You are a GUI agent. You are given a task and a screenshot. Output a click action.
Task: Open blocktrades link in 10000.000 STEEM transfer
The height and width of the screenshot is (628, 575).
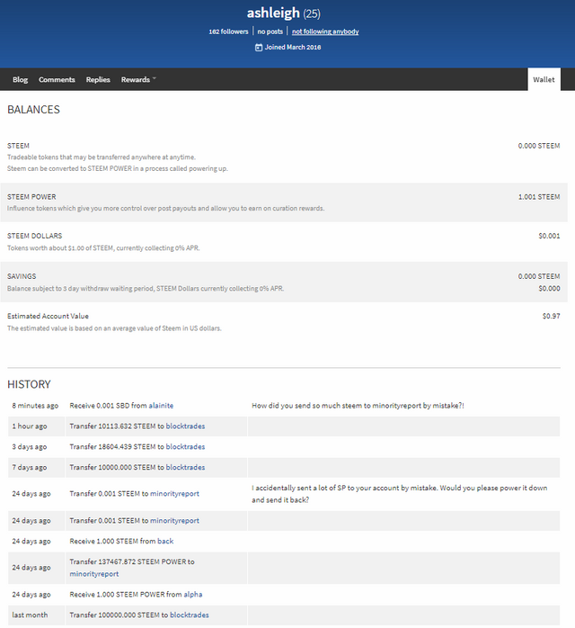(x=185, y=467)
